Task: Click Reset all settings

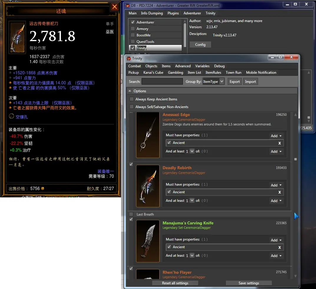Action: pyautogui.click(x=175, y=283)
